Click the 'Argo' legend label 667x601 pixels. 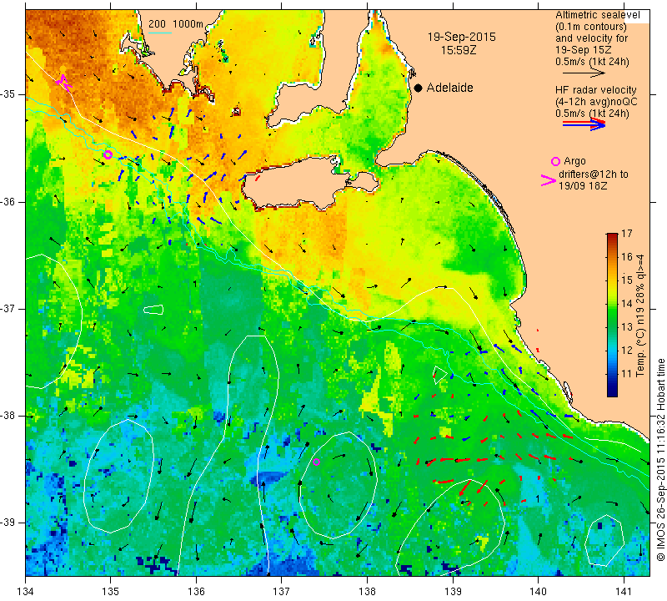point(574,161)
